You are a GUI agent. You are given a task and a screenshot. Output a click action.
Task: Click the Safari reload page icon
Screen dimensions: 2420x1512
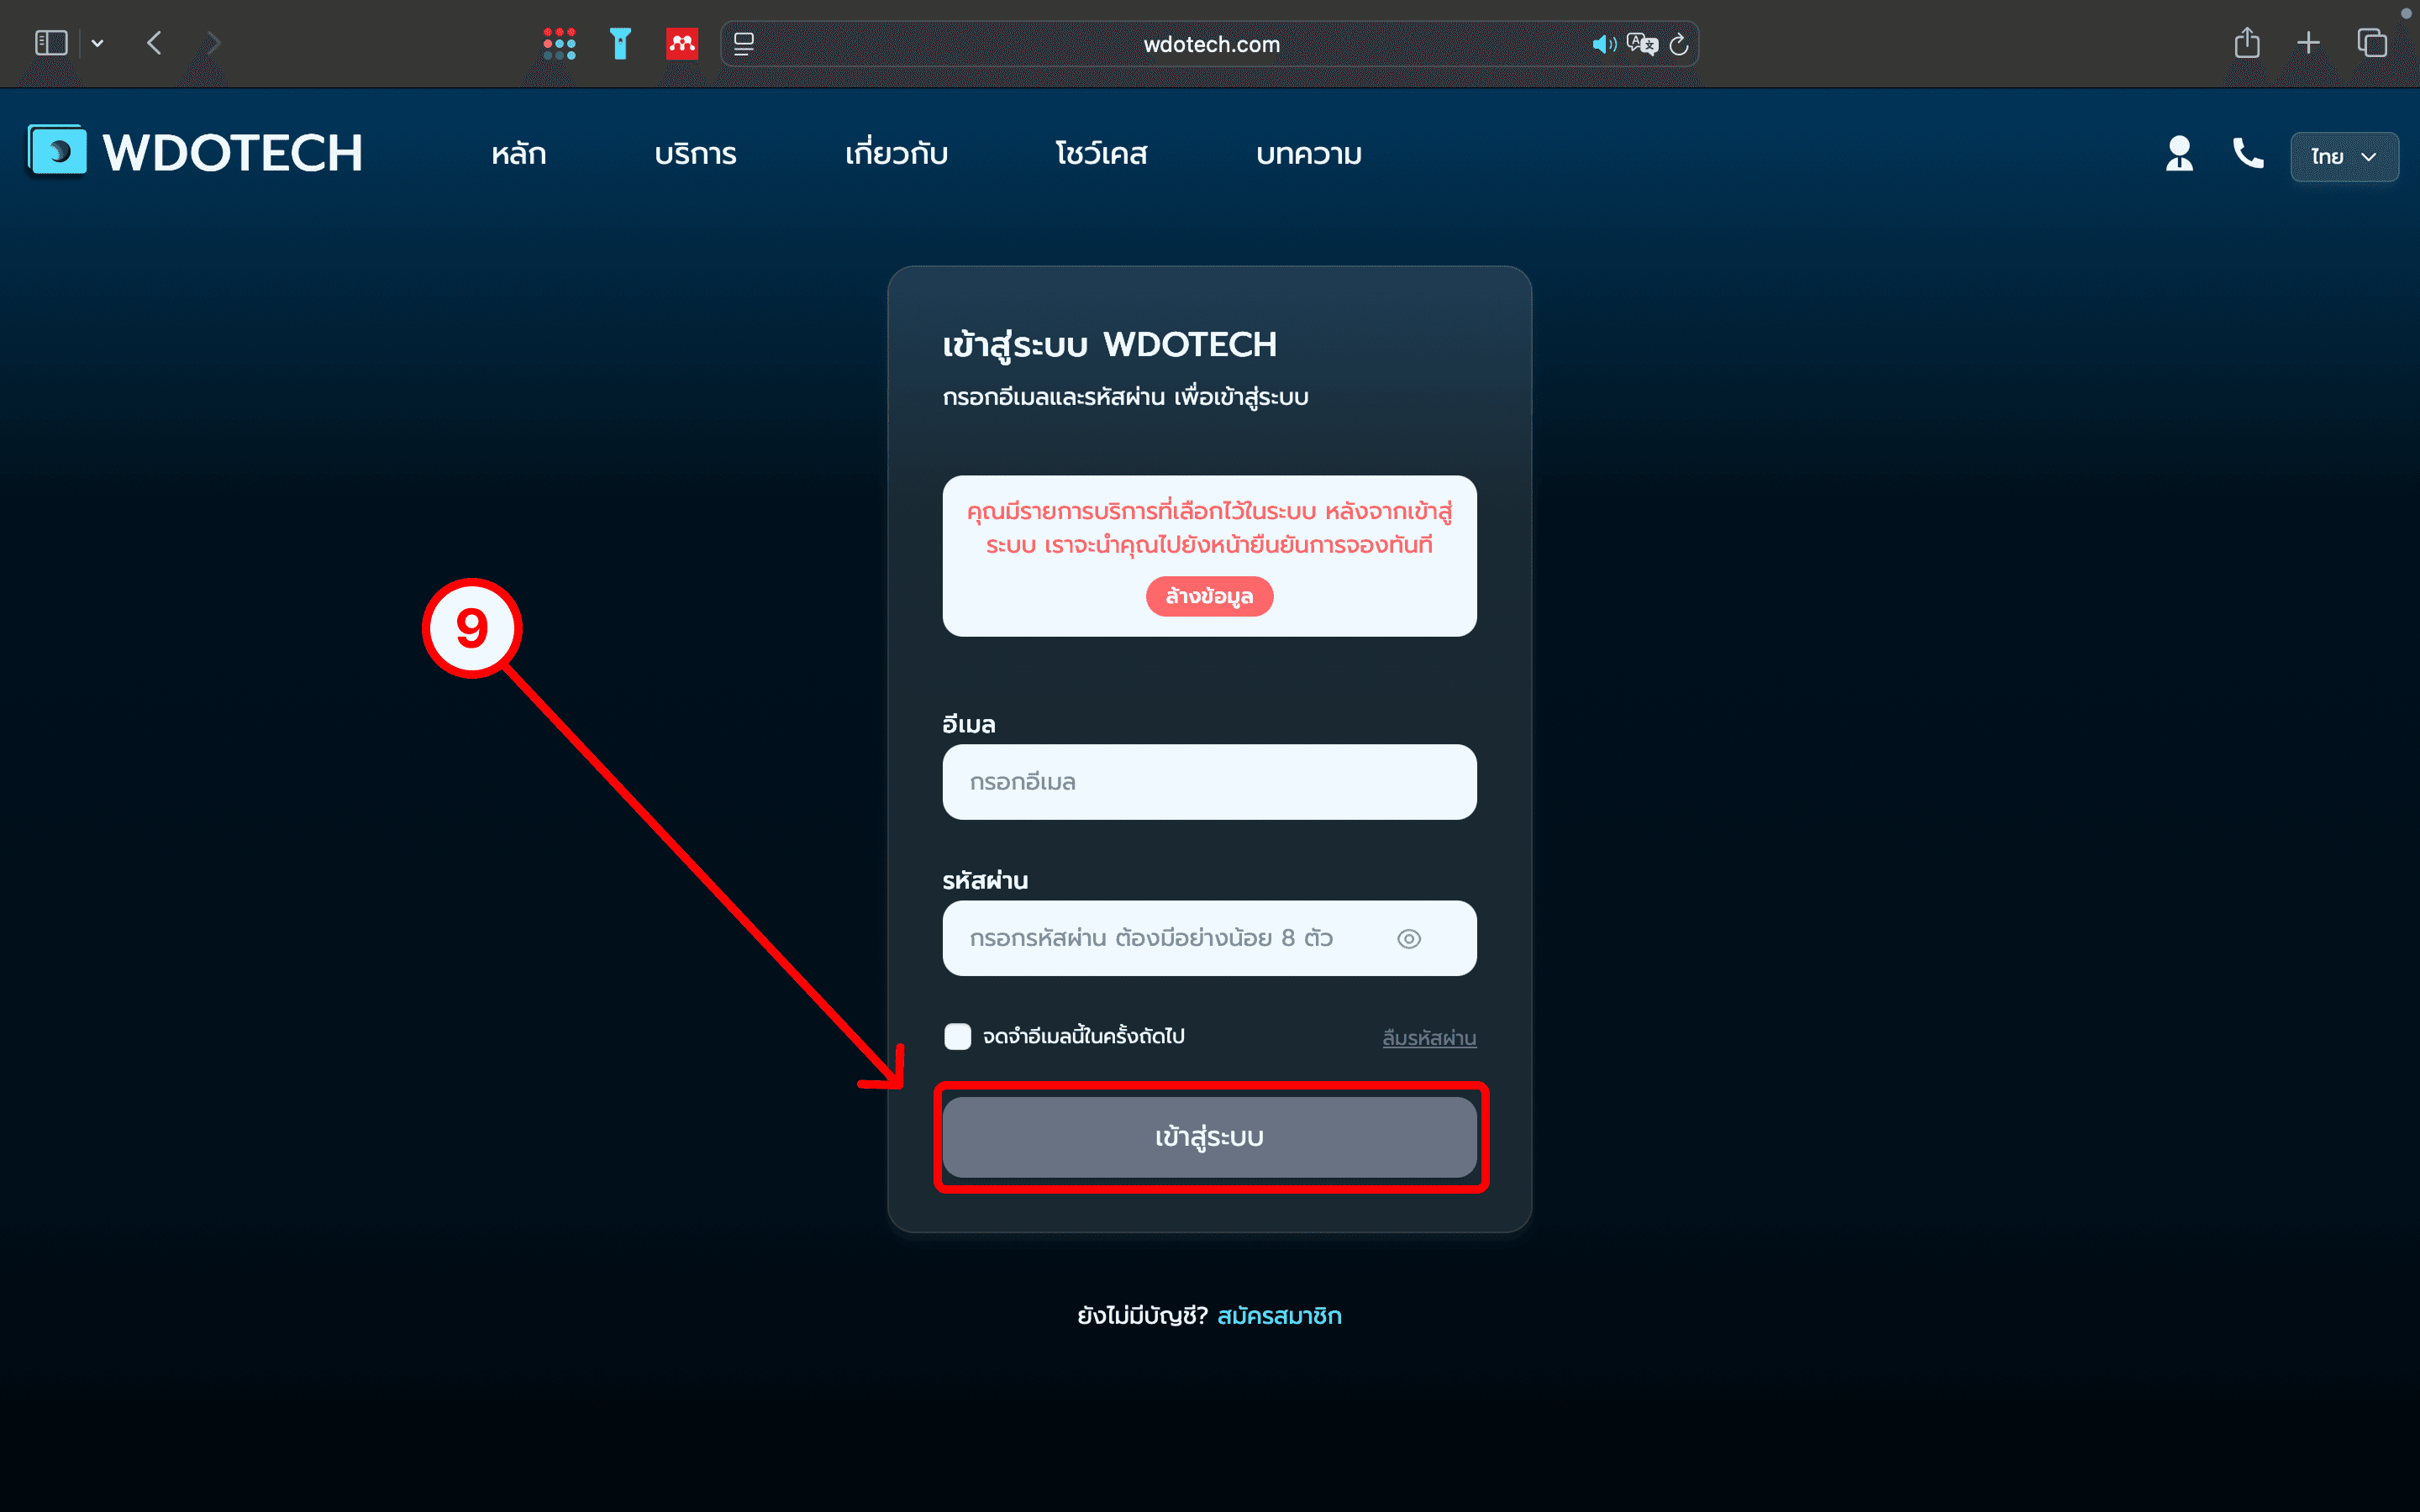pyautogui.click(x=1679, y=44)
